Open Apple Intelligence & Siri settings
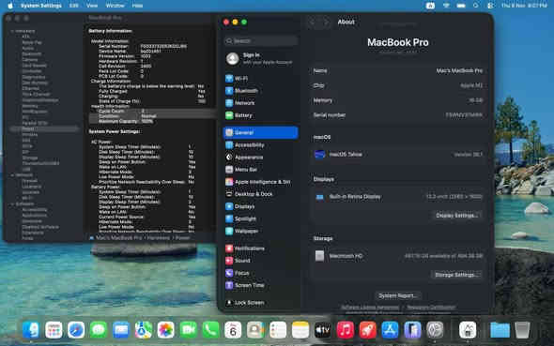This screenshot has height=346, width=554. pyautogui.click(x=261, y=182)
